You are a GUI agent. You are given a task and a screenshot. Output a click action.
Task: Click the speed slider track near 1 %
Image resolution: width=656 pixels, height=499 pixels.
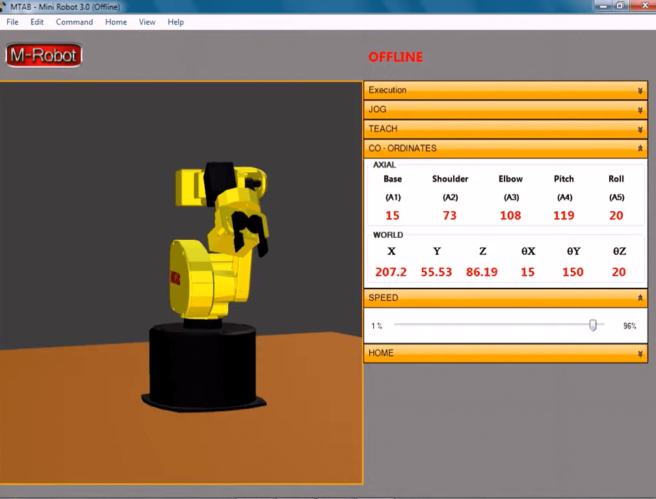[399, 324]
